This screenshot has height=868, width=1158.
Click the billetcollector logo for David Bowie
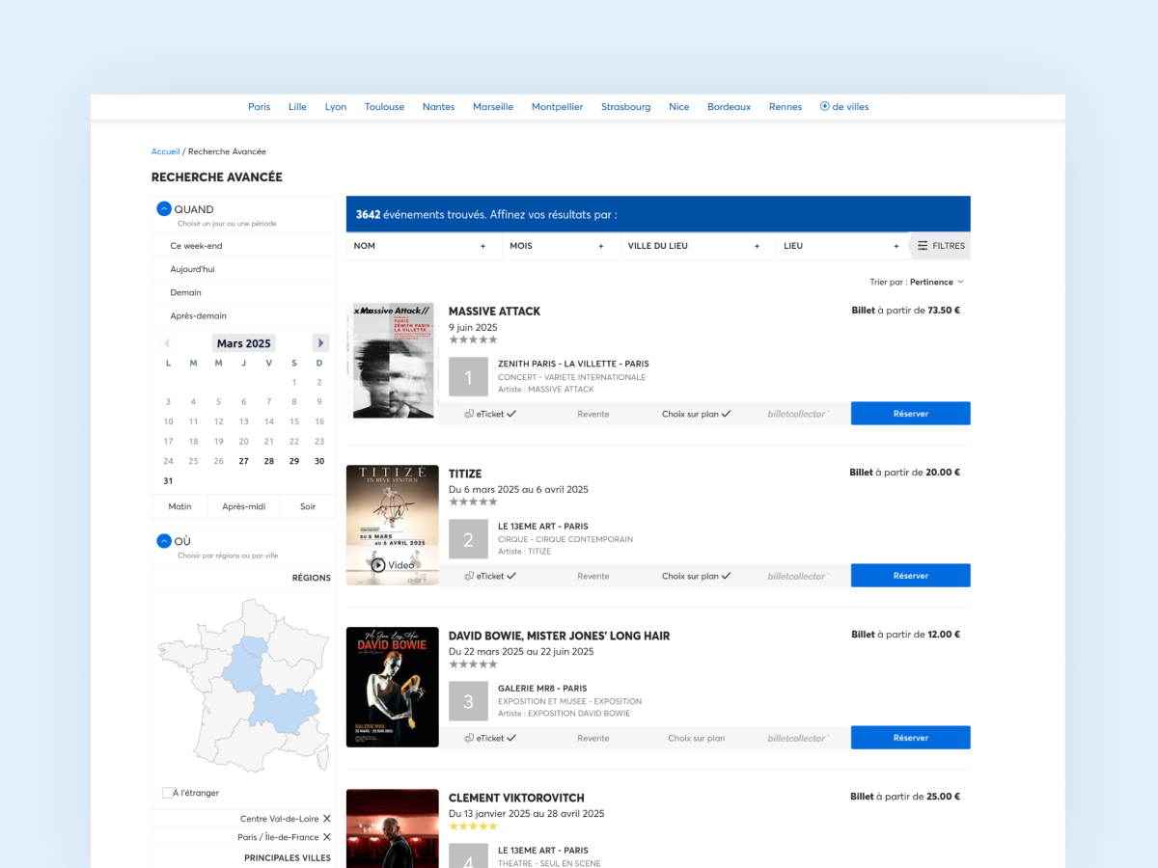tap(798, 738)
